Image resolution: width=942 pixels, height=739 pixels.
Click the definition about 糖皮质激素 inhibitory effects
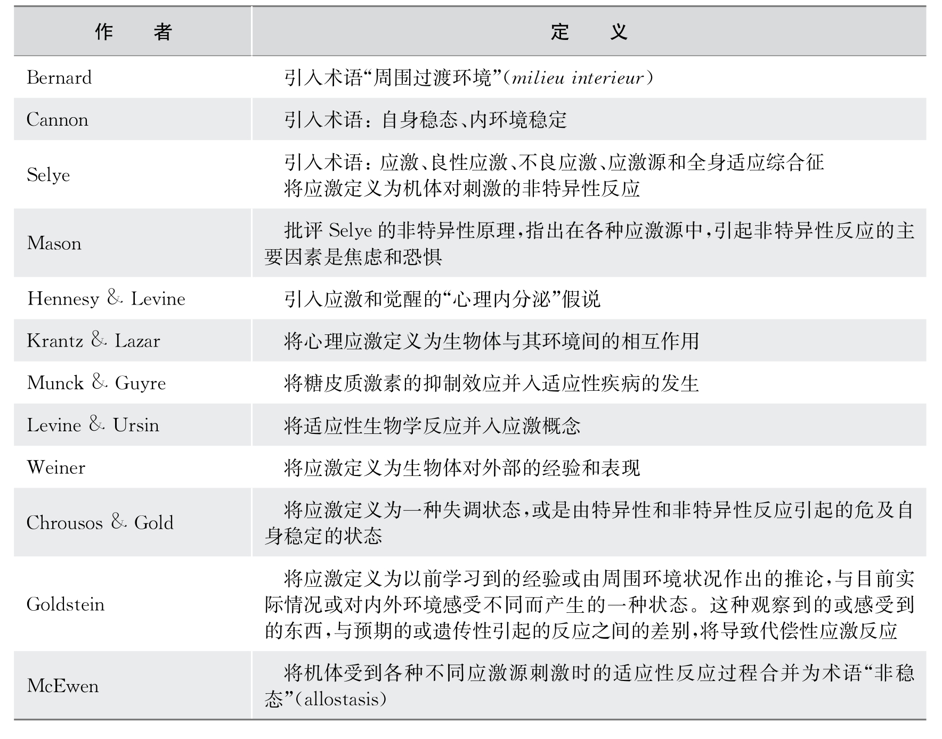(x=491, y=383)
